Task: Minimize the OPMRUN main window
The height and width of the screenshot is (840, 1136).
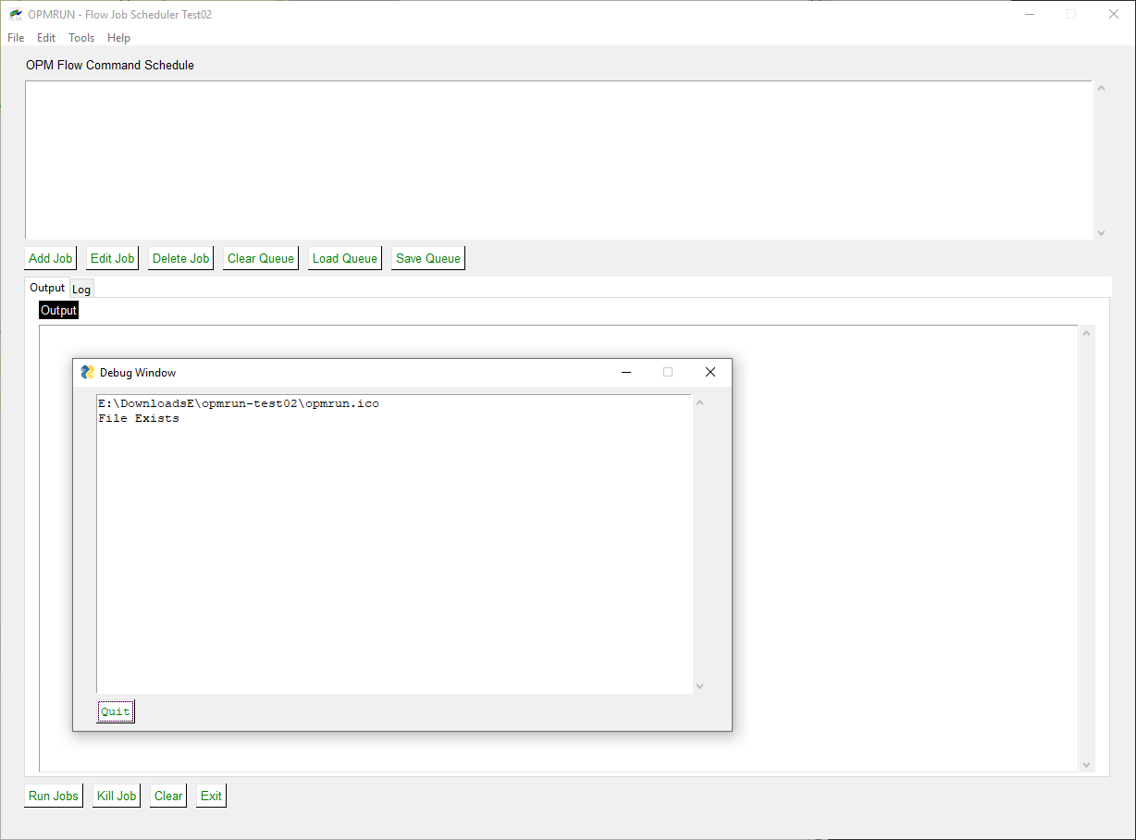Action: click(x=1029, y=14)
